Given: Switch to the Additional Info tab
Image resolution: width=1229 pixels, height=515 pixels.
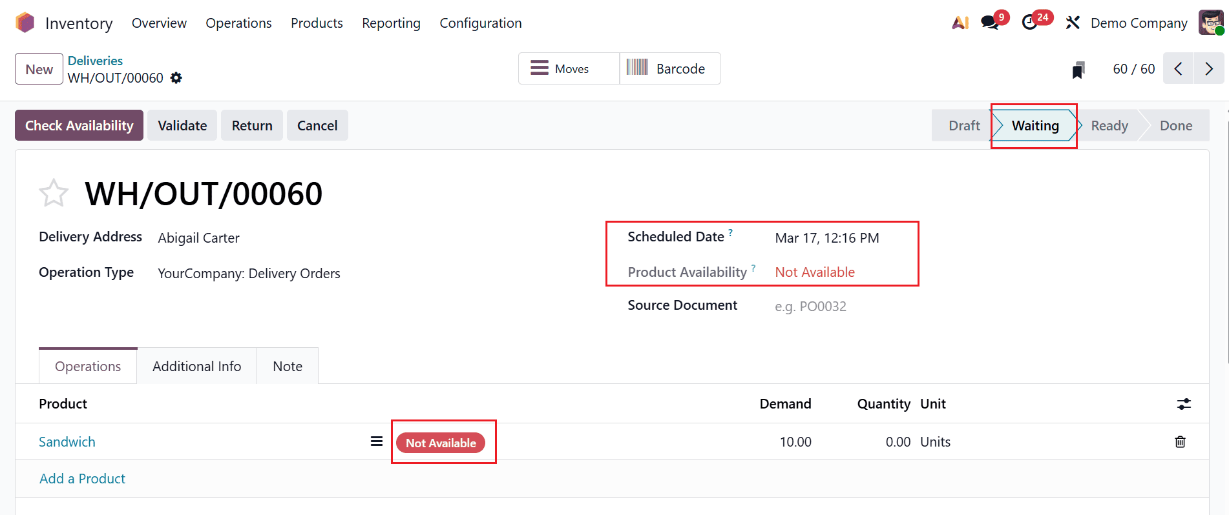Looking at the screenshot, I should [x=197, y=366].
